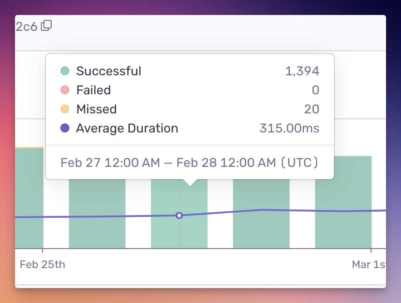Click the purple Average Duration legend dot
Image resolution: width=401 pixels, height=303 pixels.
pyautogui.click(x=66, y=128)
